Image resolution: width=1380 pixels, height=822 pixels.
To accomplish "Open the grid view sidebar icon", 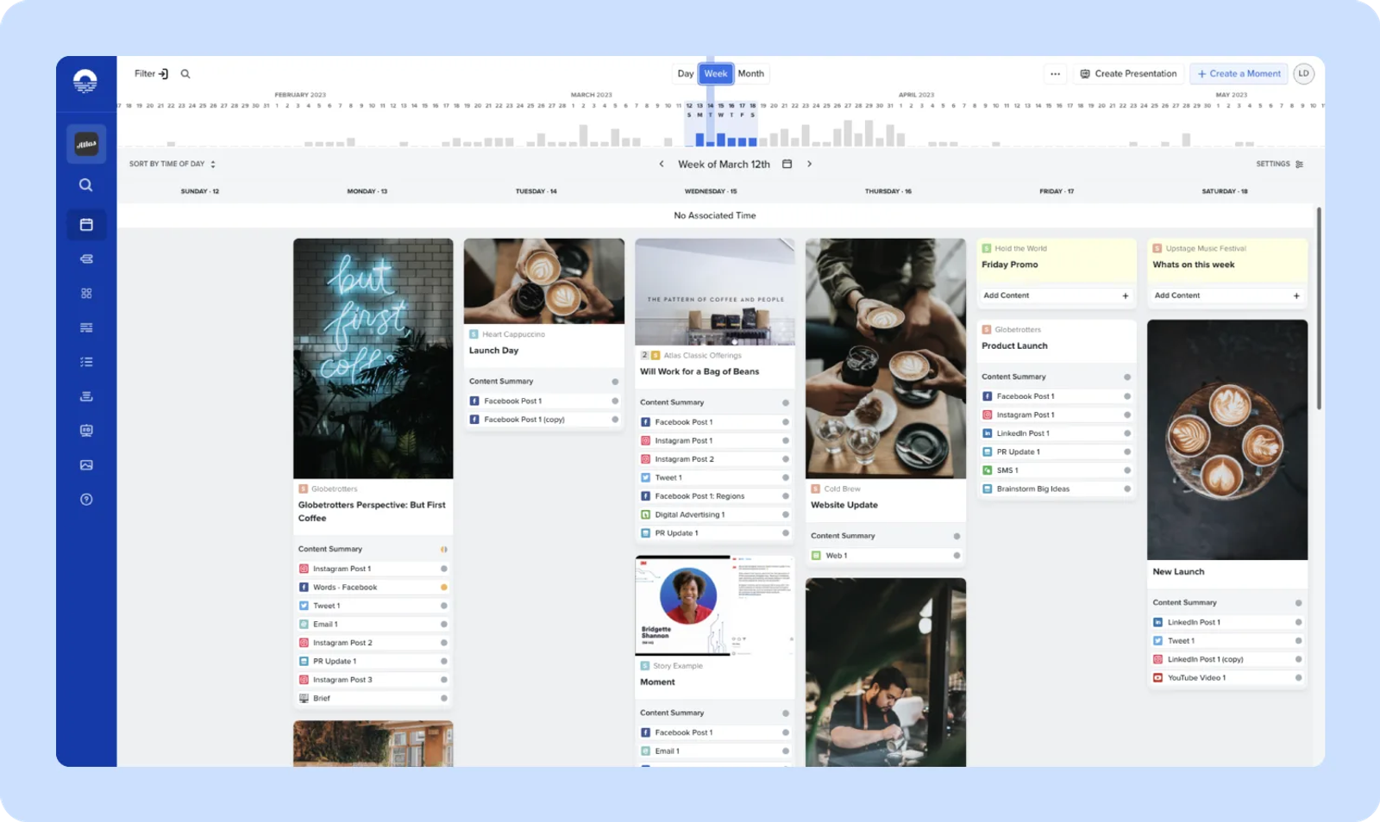I will [86, 293].
